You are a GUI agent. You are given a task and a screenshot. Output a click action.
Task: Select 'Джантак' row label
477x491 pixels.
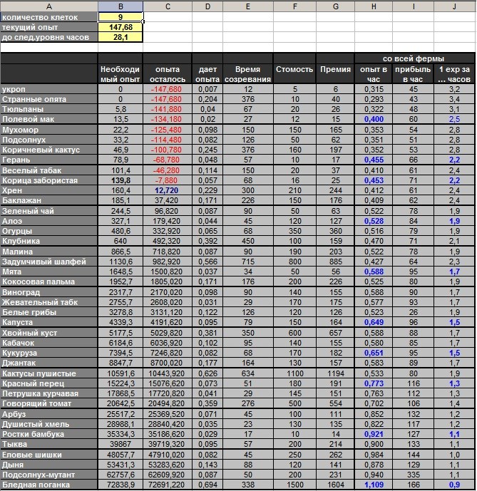49,363
